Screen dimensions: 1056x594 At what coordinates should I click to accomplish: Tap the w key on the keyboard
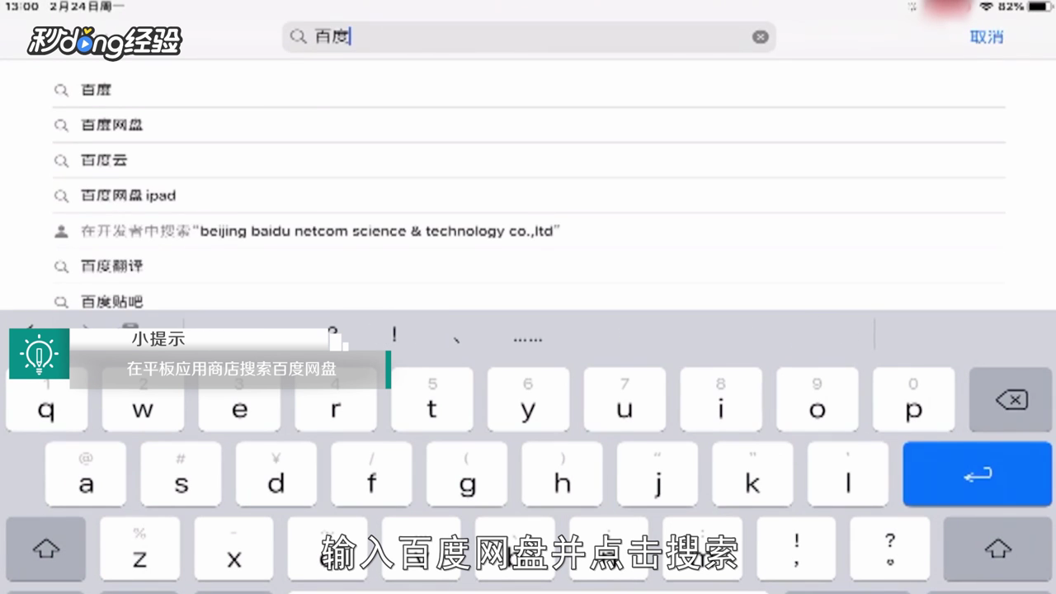tap(143, 399)
